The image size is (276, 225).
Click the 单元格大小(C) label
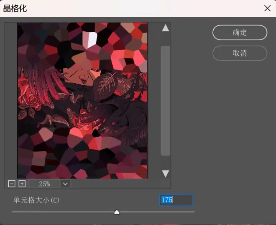37,200
